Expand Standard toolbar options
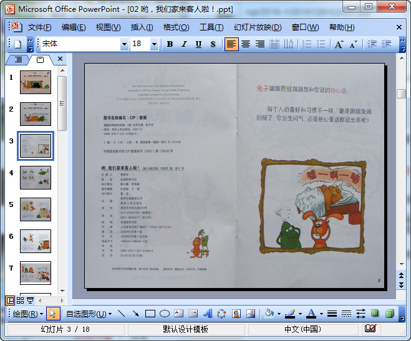Viewport: 411px width, 341px height. coord(31,44)
